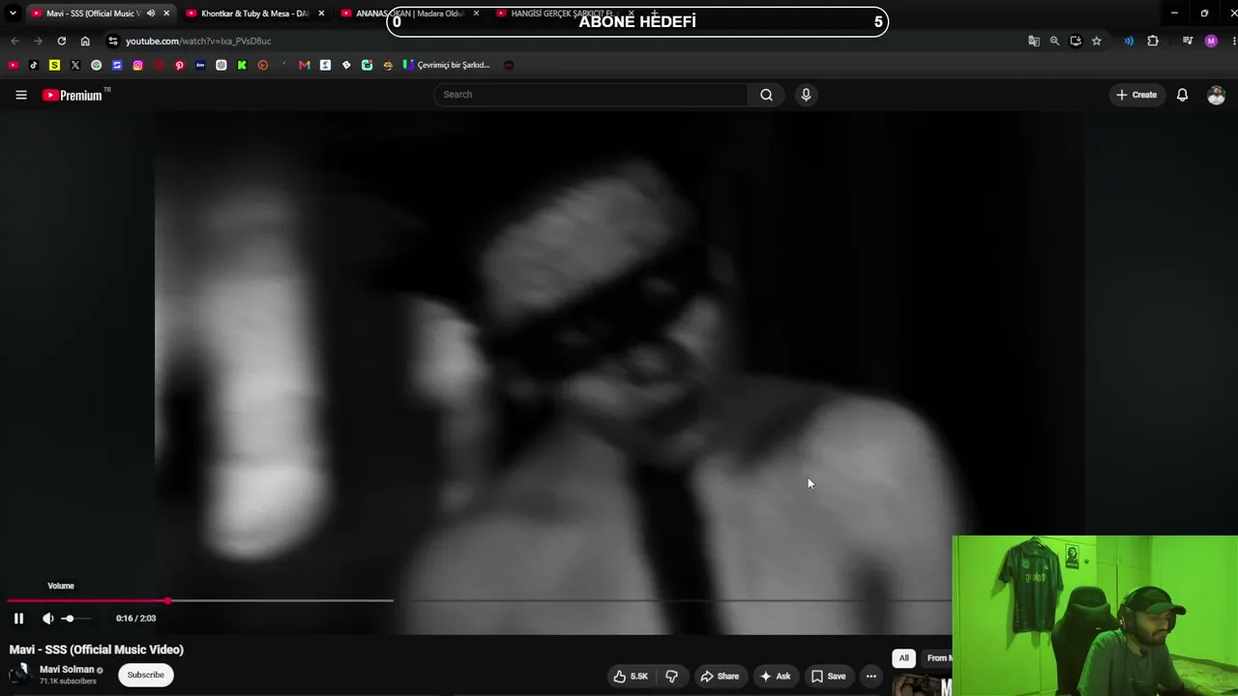Open Chrome three-dot menu

point(1233,41)
